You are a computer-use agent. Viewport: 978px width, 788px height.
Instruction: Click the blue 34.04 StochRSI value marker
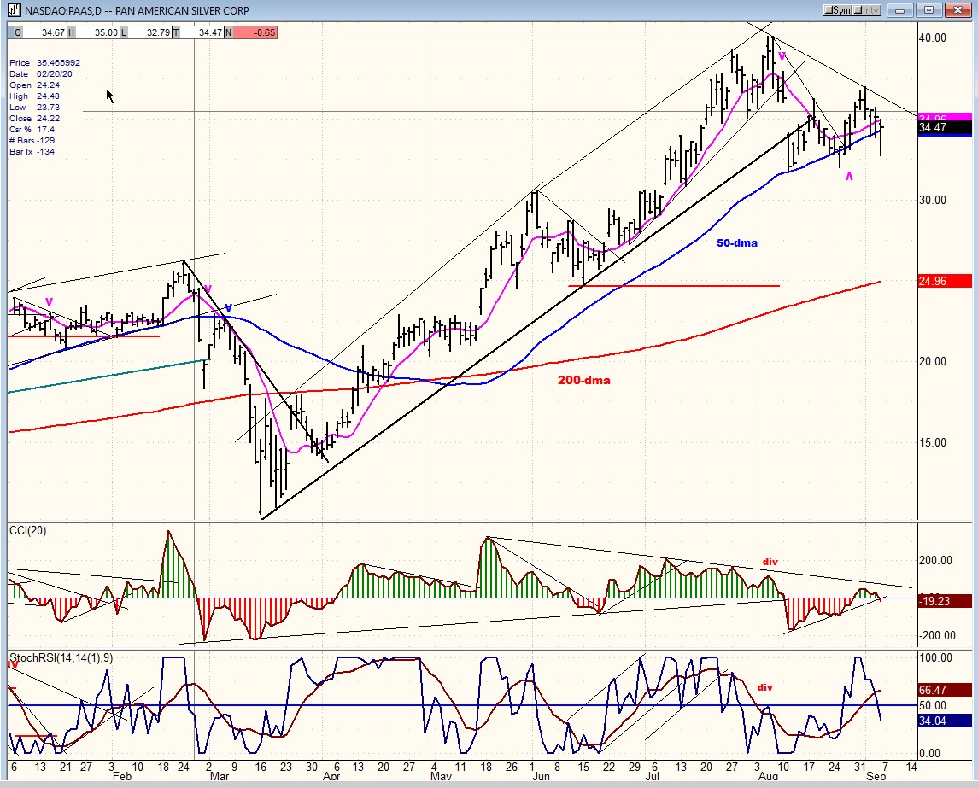pos(945,721)
